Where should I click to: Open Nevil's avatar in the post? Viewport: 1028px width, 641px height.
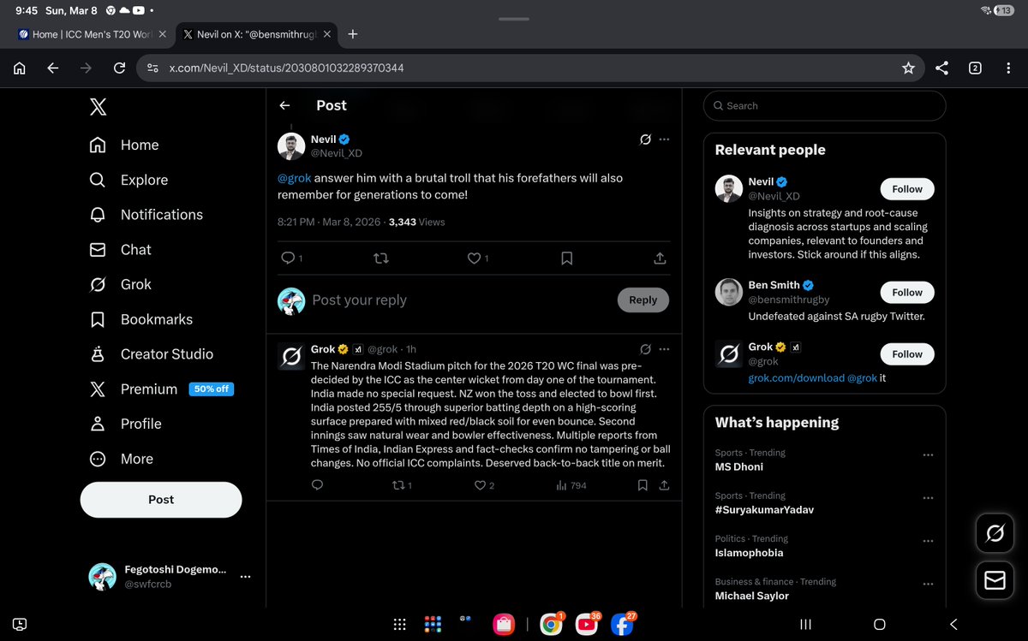pyautogui.click(x=291, y=146)
